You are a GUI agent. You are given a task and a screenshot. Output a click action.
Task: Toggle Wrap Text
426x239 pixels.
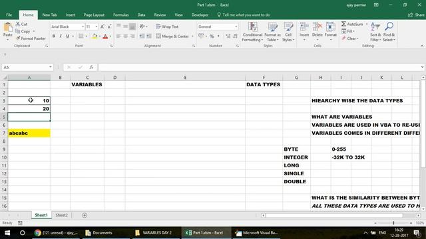point(167,27)
